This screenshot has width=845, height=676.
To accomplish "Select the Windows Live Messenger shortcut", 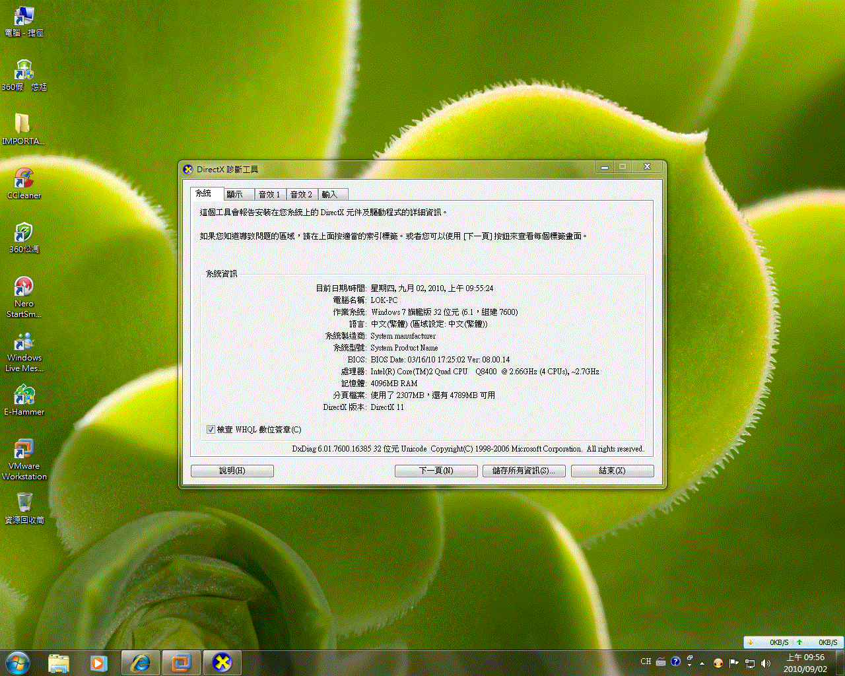I will (24, 351).
